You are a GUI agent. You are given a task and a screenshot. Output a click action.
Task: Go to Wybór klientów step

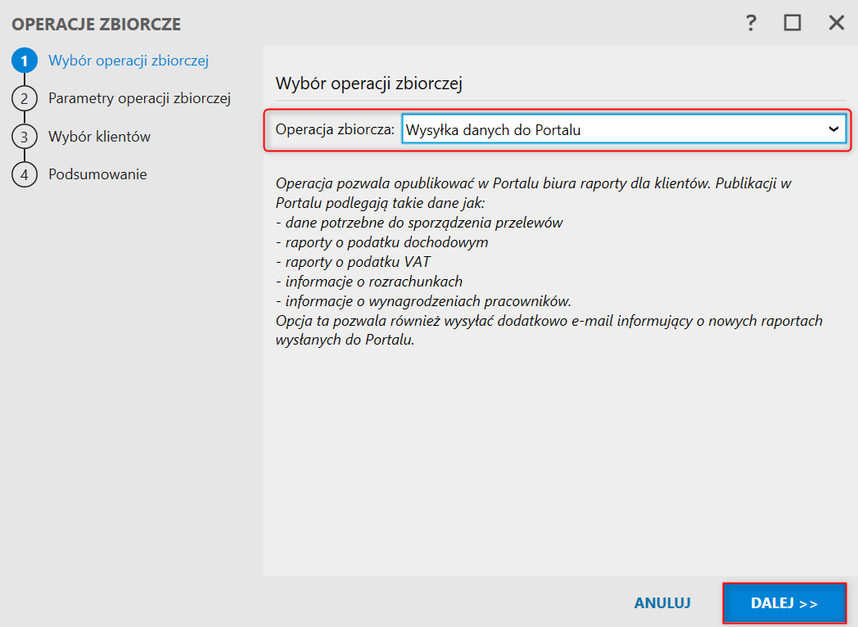click(100, 137)
